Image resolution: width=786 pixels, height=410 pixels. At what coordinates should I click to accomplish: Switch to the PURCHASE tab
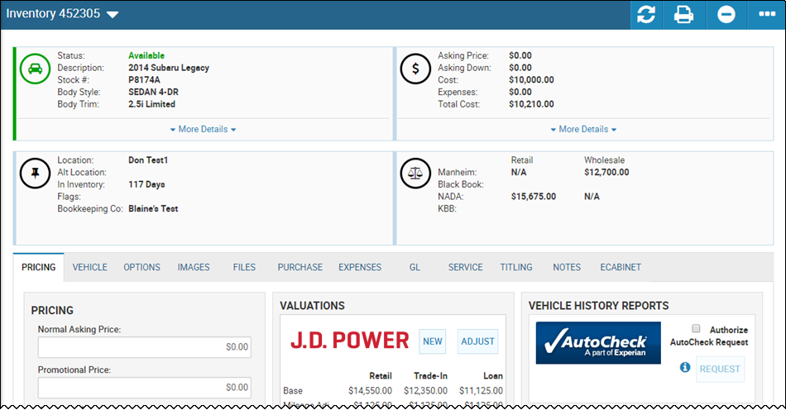[x=300, y=267]
